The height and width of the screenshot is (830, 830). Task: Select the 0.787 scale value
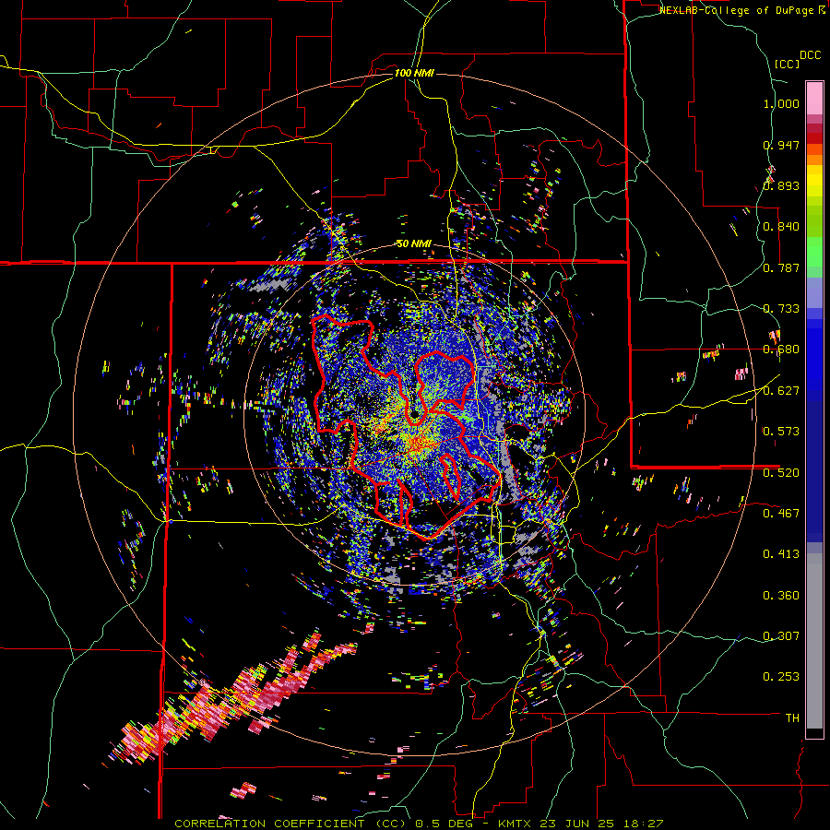pyautogui.click(x=781, y=267)
